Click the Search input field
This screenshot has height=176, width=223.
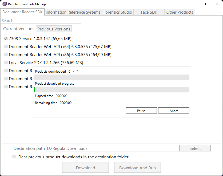point(41,21)
